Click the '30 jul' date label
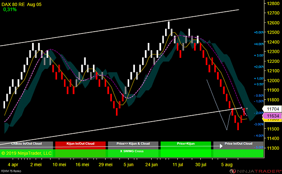 [x=201, y=165]
